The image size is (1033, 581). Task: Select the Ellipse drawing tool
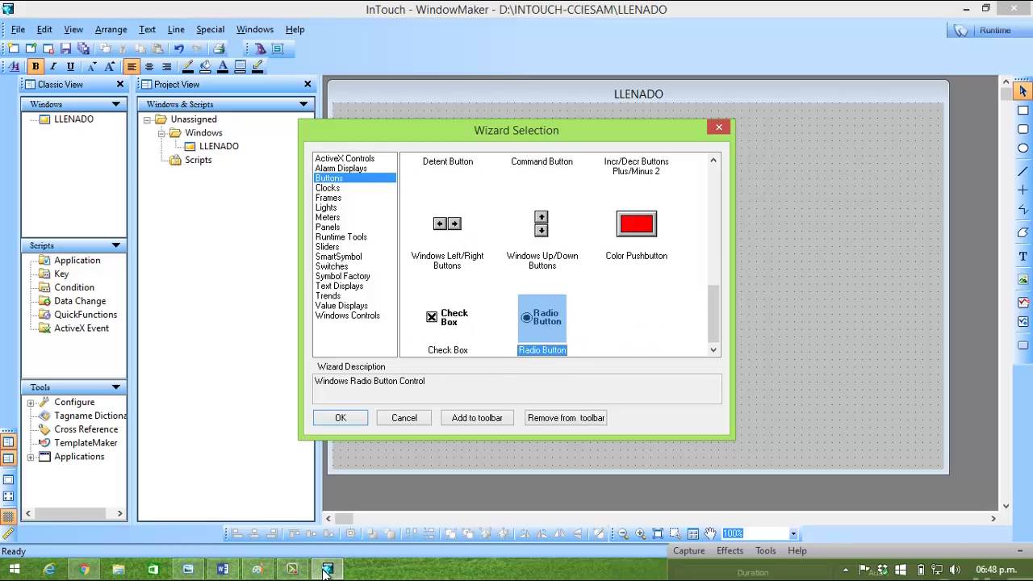pyautogui.click(x=1023, y=148)
